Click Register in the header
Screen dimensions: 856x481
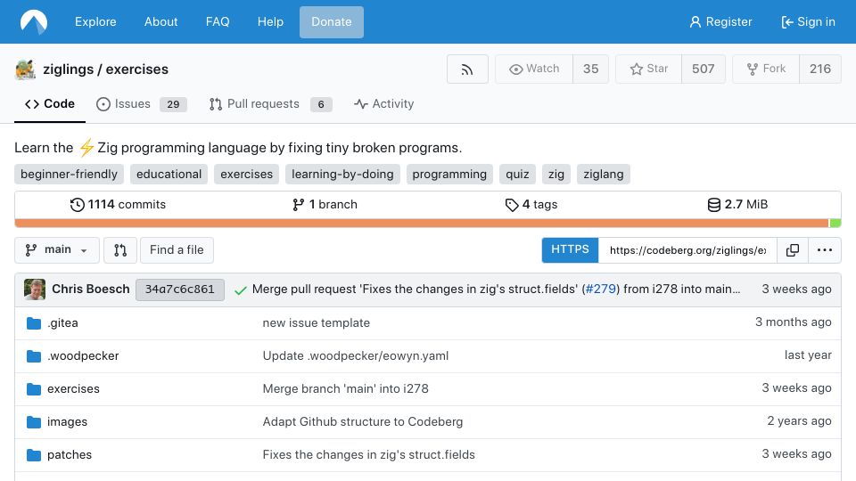[x=720, y=21]
